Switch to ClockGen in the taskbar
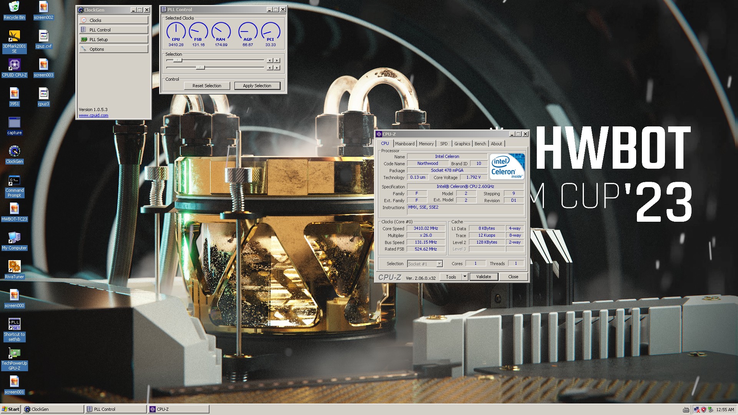The image size is (738, 415). (53, 409)
